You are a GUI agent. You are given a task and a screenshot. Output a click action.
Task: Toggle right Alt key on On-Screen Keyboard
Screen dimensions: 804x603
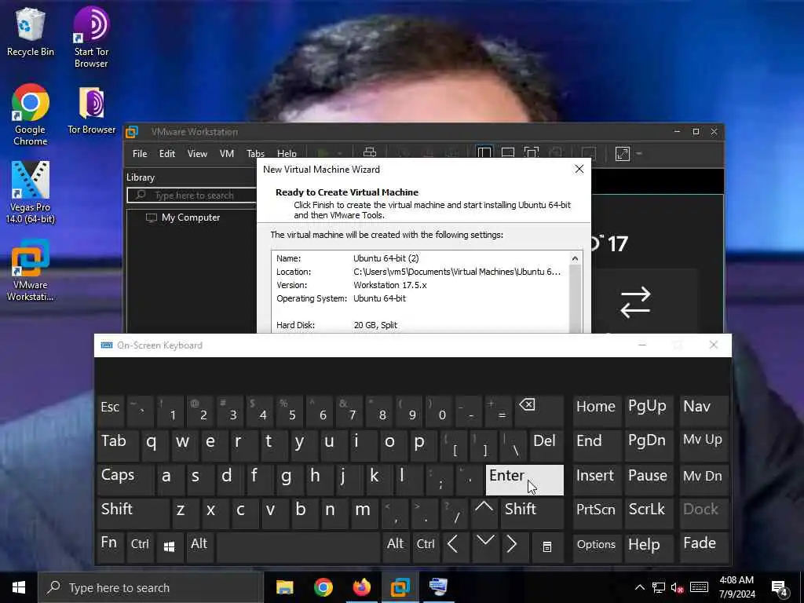pyautogui.click(x=396, y=547)
